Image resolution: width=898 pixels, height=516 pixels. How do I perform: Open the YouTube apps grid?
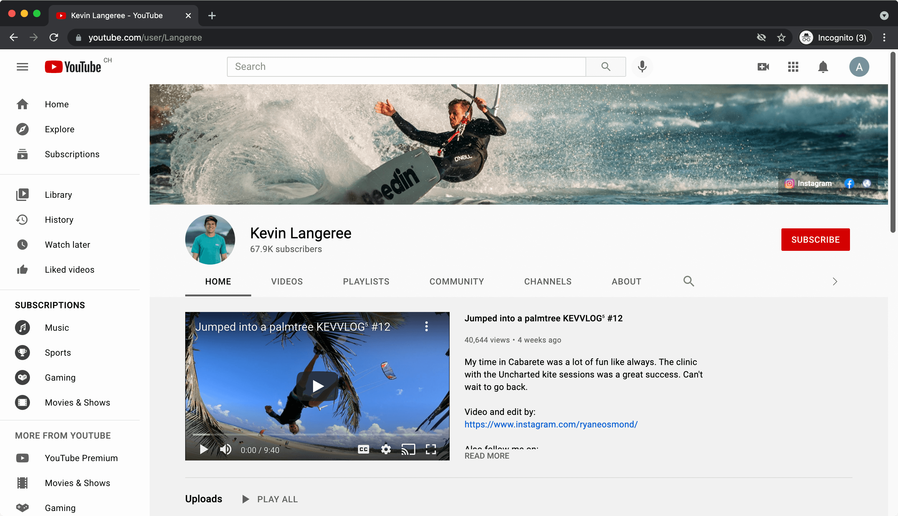(793, 67)
